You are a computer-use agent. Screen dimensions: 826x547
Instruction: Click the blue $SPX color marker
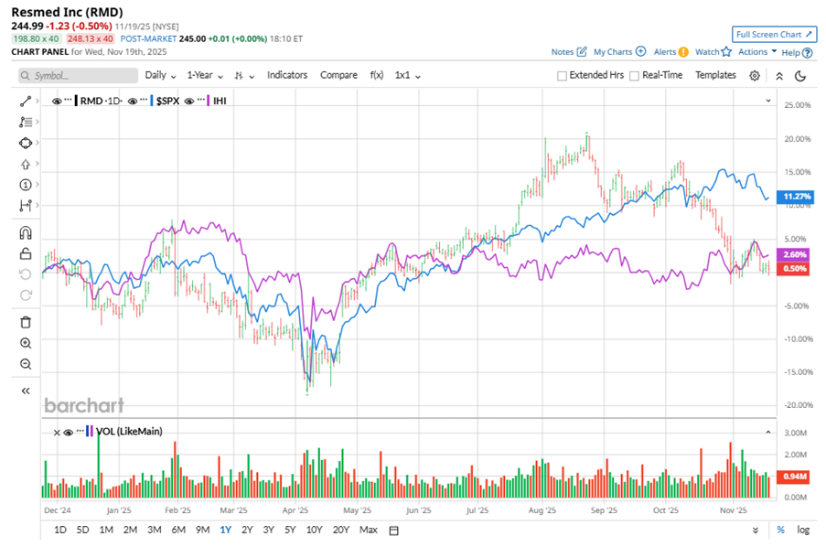[x=152, y=101]
